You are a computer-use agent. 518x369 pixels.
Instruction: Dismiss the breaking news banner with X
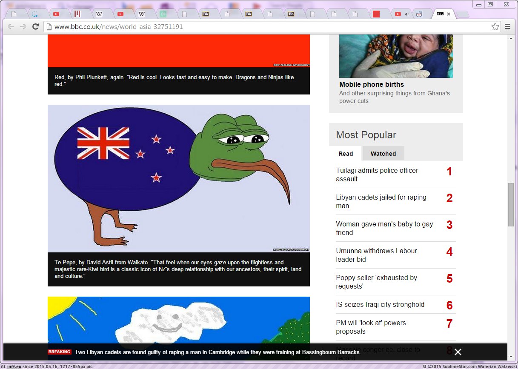coord(458,352)
